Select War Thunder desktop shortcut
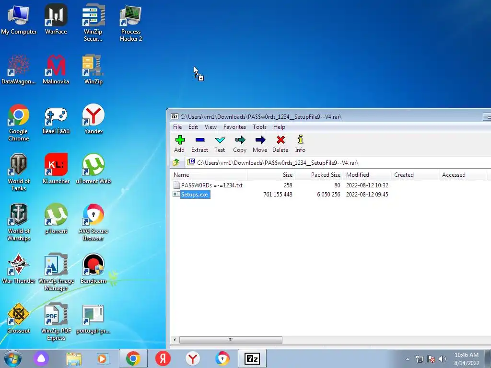The image size is (491, 368). pos(19,268)
